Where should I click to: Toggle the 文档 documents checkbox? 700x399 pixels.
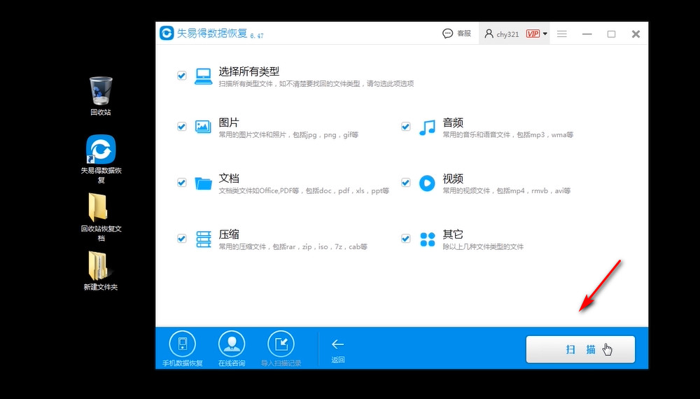182,182
